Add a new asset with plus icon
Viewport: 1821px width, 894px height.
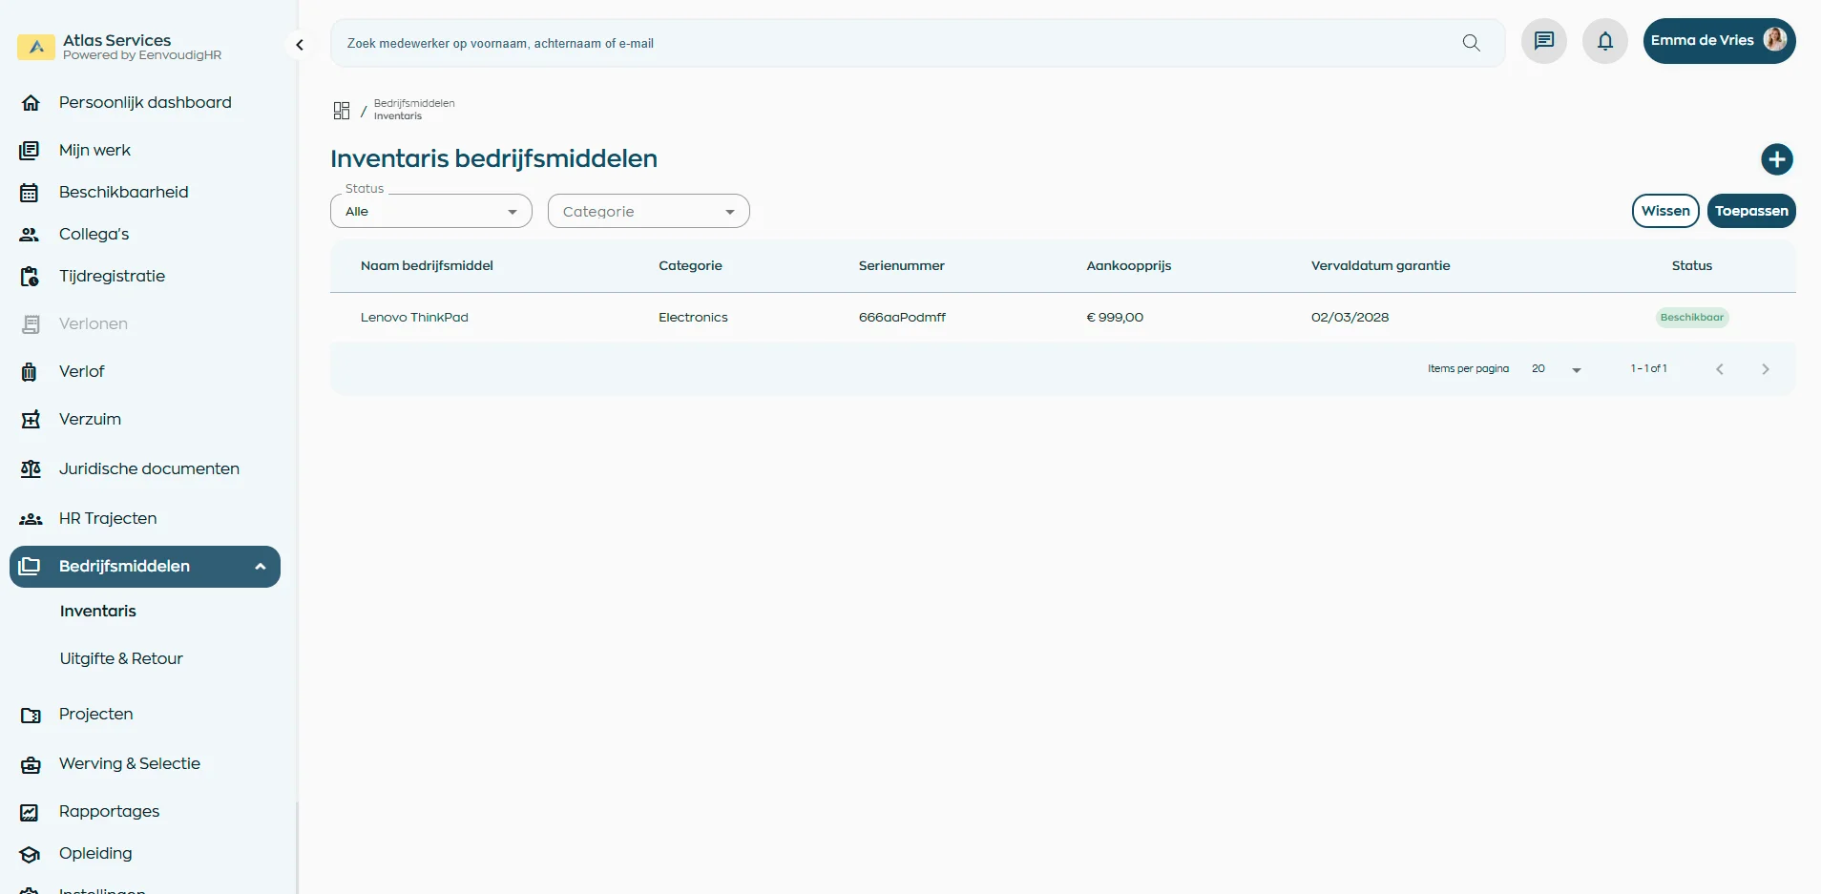click(1776, 159)
